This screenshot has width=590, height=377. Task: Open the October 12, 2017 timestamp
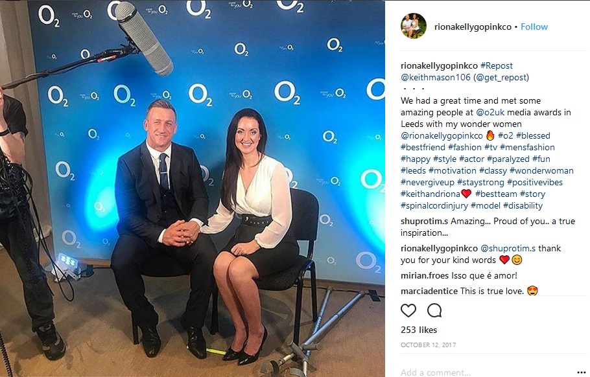coord(428,345)
